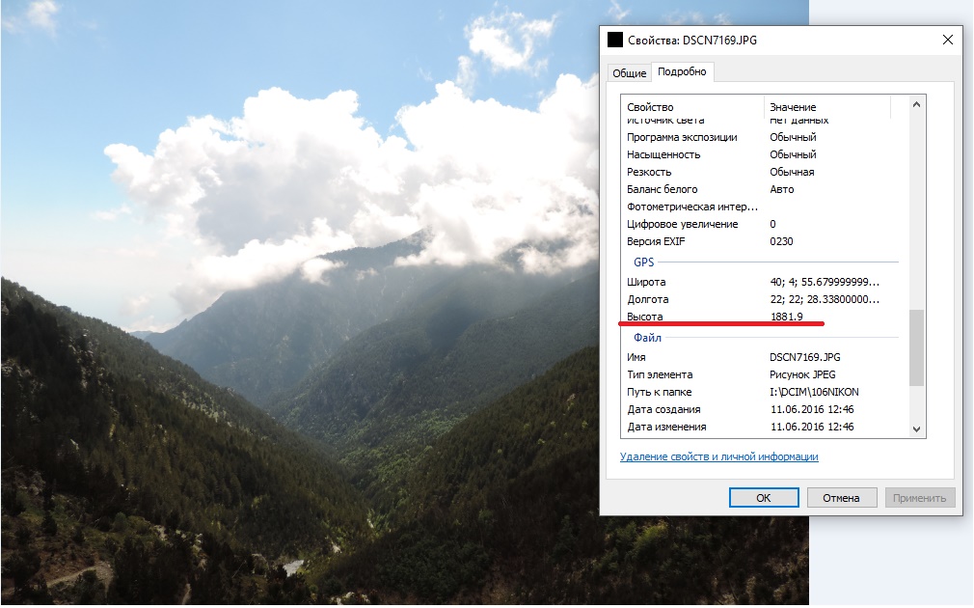974x608 pixels.
Task: Select the Баланс белого row
Action: click(x=762, y=189)
